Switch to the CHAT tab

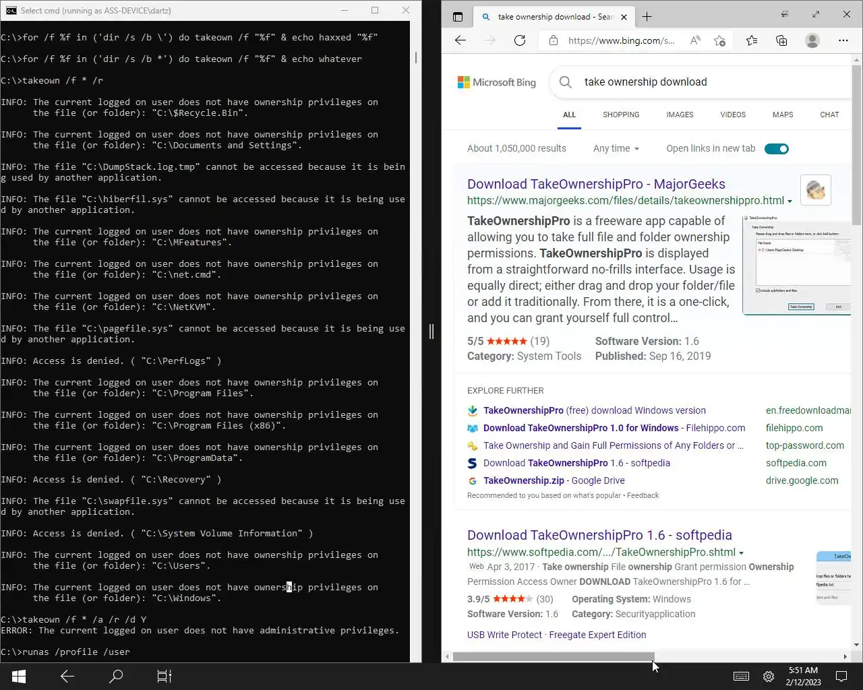(x=829, y=115)
